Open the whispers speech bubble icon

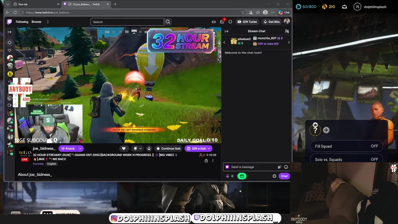point(230,22)
